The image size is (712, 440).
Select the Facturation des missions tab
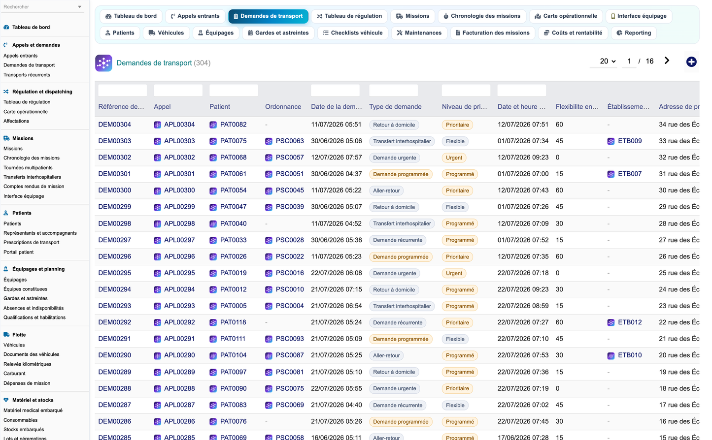tap(492, 33)
